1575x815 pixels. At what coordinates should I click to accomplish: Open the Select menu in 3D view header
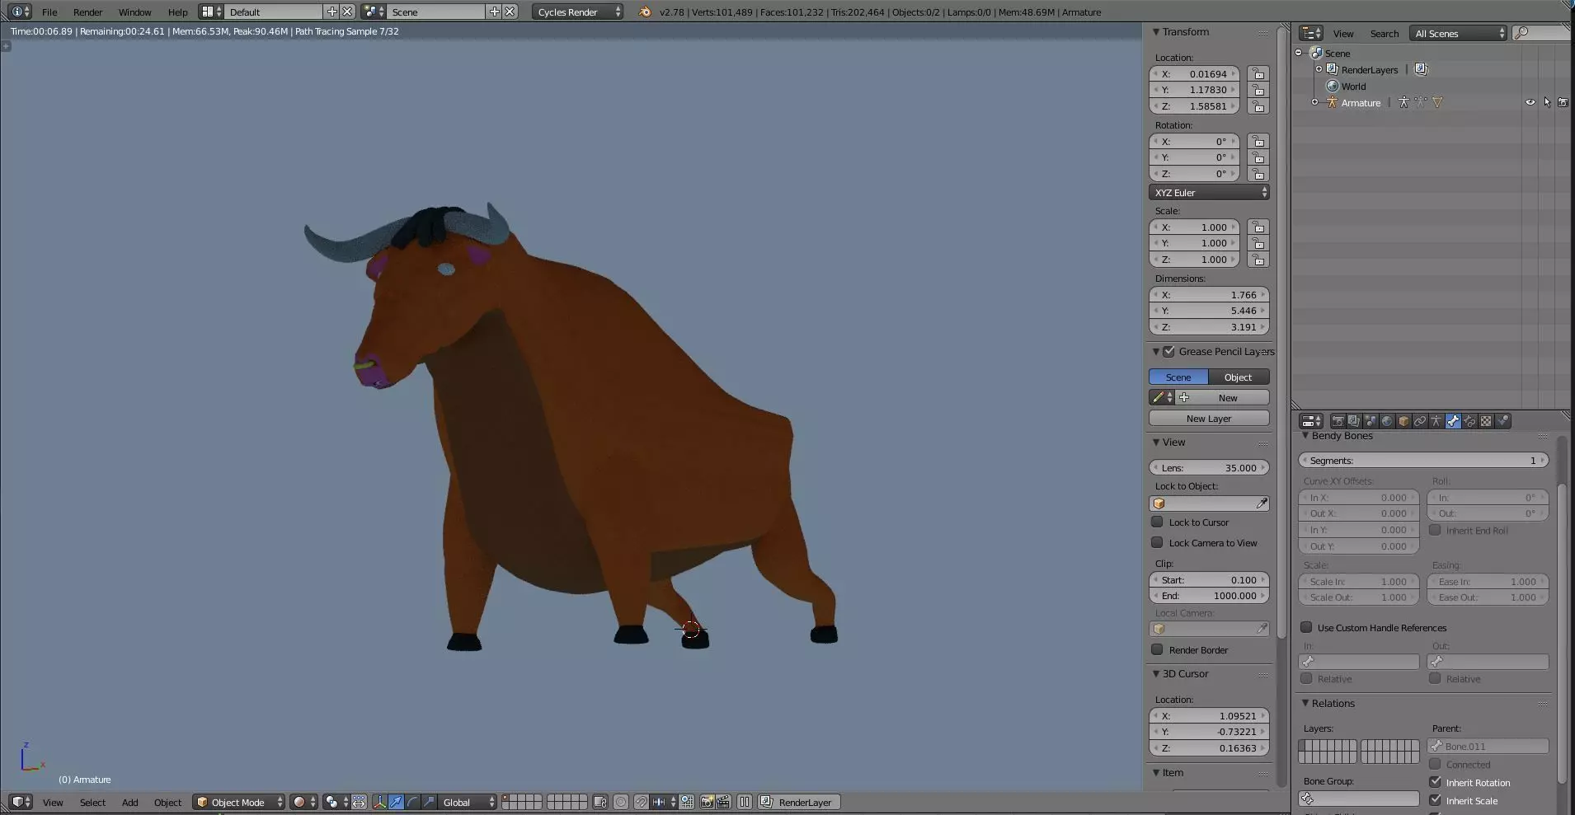pyautogui.click(x=92, y=803)
